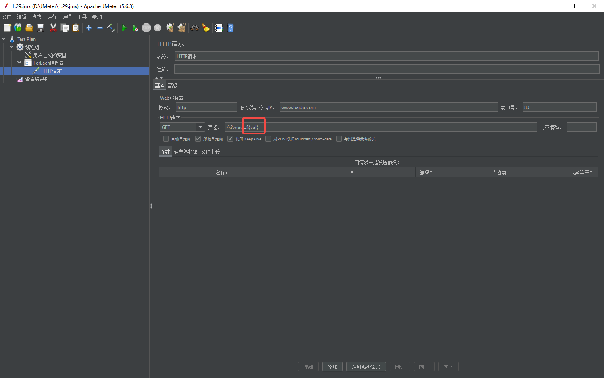Click the New test plan toolbar icon
Screen dimensions: 604x378
click(x=7, y=28)
